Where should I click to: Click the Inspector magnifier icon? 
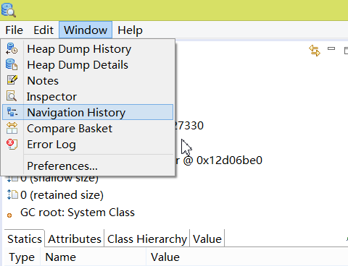point(12,96)
